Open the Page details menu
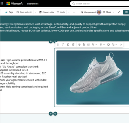 [9, 12]
